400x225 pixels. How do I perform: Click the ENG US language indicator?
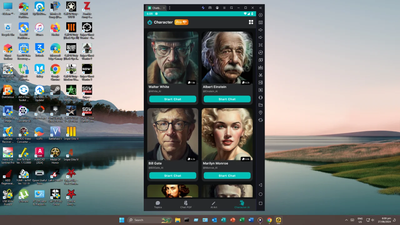(x=360, y=220)
